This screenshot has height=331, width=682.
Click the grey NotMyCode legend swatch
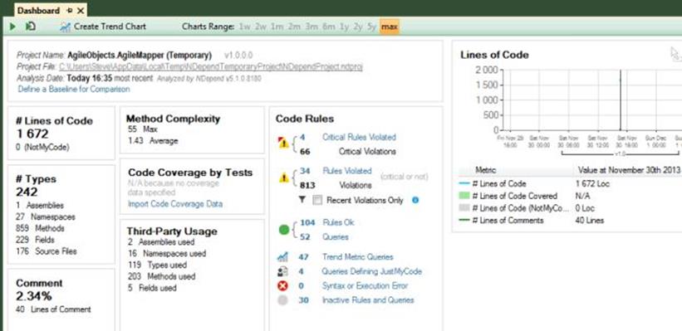pos(464,208)
